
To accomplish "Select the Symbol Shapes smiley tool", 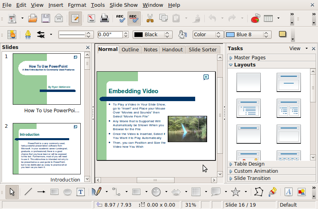I will (156, 192).
